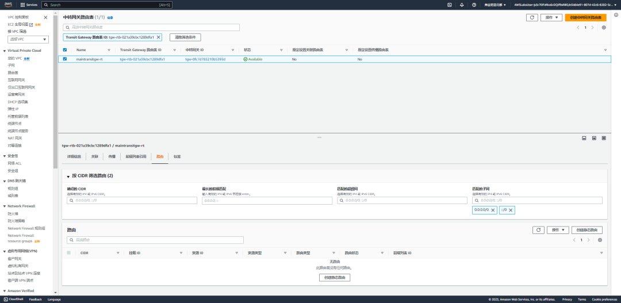Open the help question mark icon
Viewport: 621px width, 303px height.
[474, 5]
